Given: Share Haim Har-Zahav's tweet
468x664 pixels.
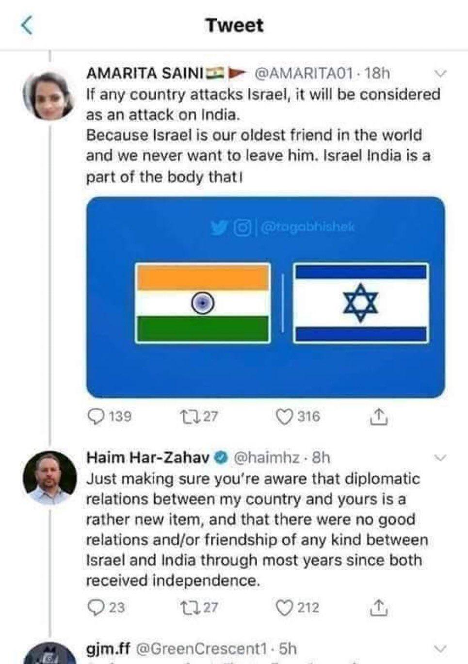Looking at the screenshot, I should coord(379,607).
